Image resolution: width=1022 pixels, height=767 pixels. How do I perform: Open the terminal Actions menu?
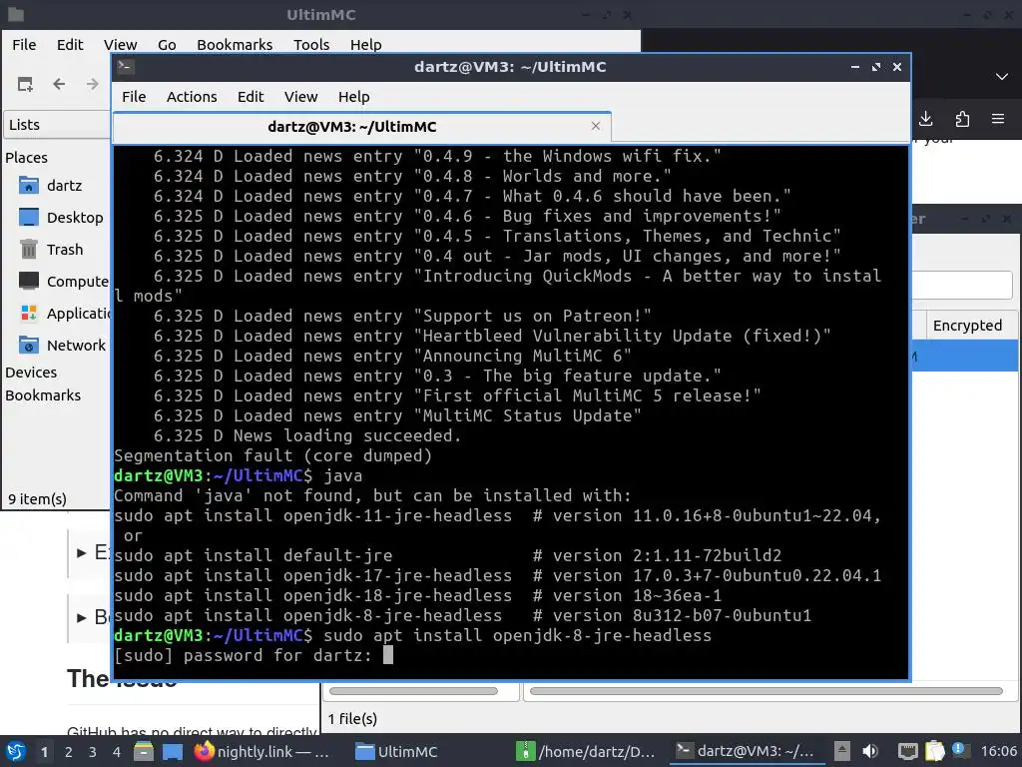[192, 97]
